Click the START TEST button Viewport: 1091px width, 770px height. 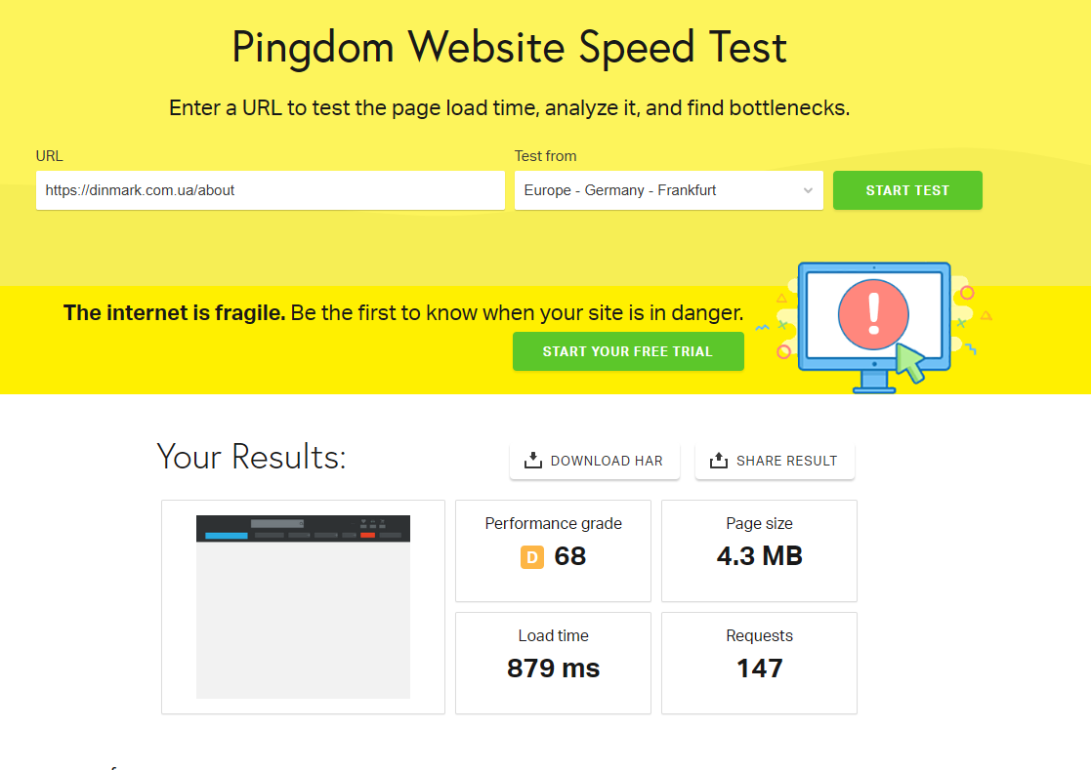[x=907, y=190]
